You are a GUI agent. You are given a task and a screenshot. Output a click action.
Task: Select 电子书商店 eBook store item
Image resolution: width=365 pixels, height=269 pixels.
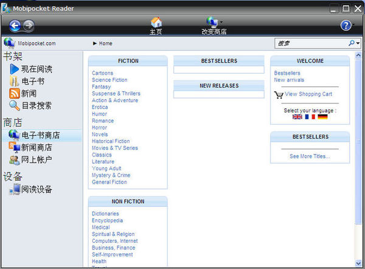(42, 136)
